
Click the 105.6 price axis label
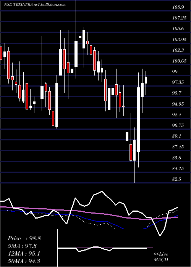(x=178, y=29)
